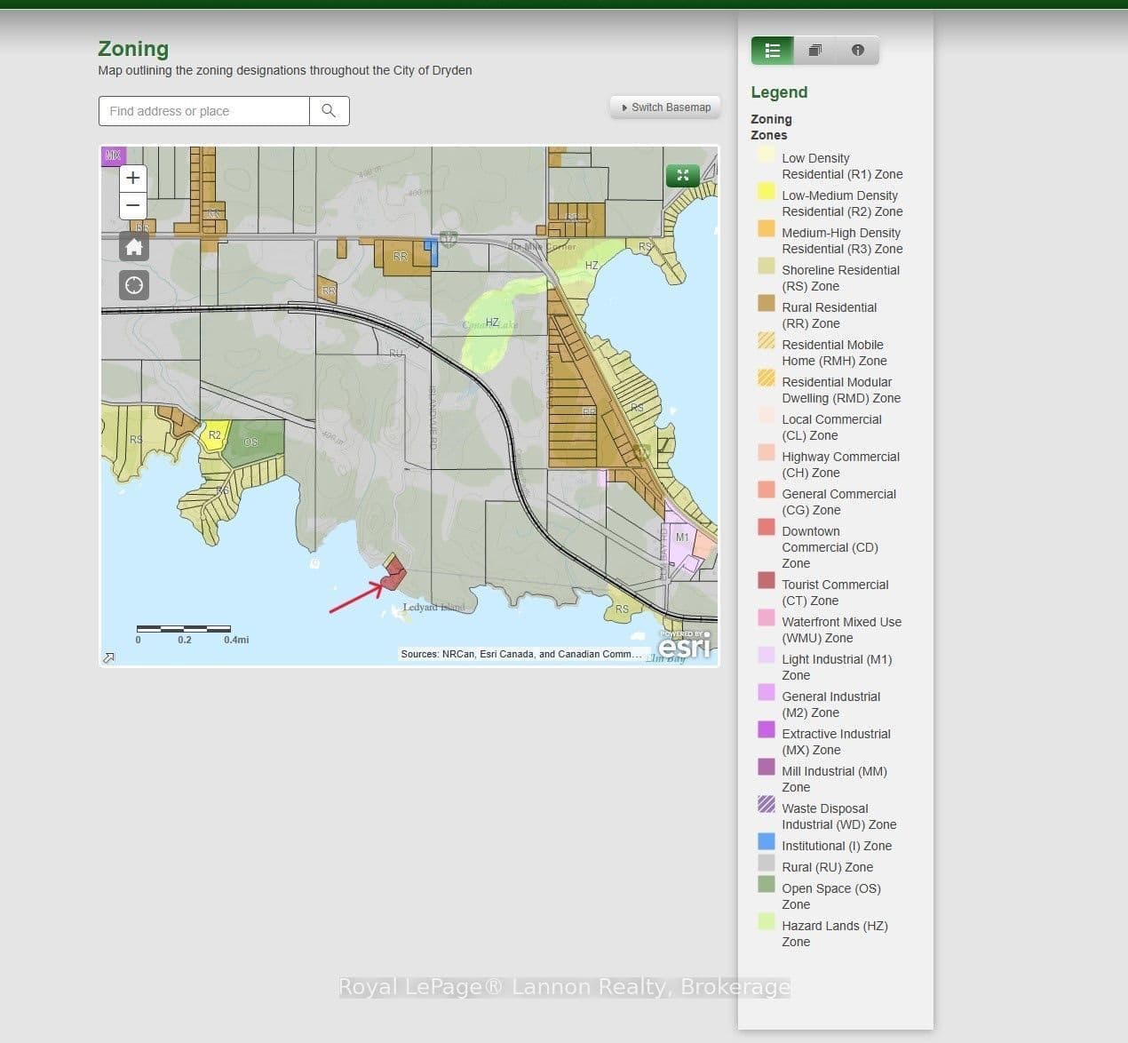Focus the Find address or place field
The image size is (1128, 1043).
[204, 111]
